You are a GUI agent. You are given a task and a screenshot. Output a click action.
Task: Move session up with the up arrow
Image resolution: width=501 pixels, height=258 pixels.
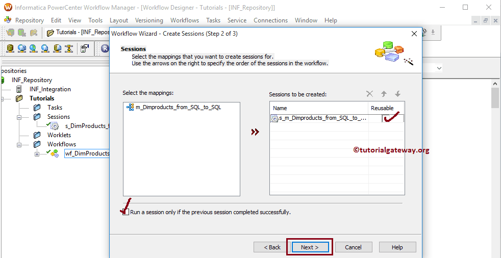[x=384, y=94]
